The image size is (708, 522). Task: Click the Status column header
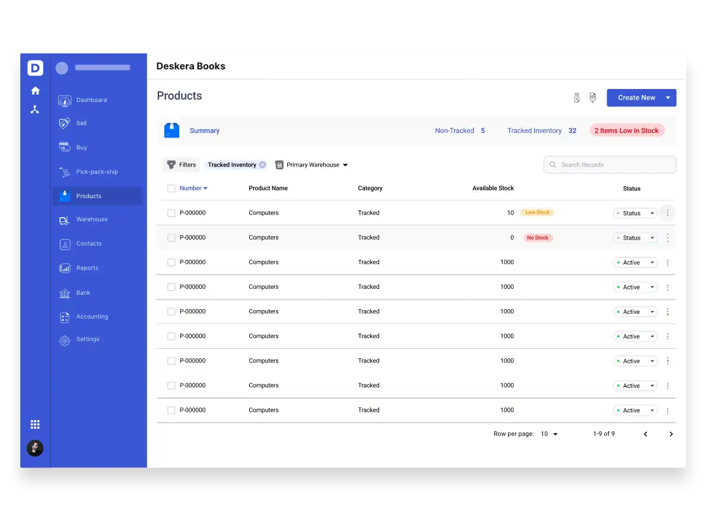click(631, 189)
